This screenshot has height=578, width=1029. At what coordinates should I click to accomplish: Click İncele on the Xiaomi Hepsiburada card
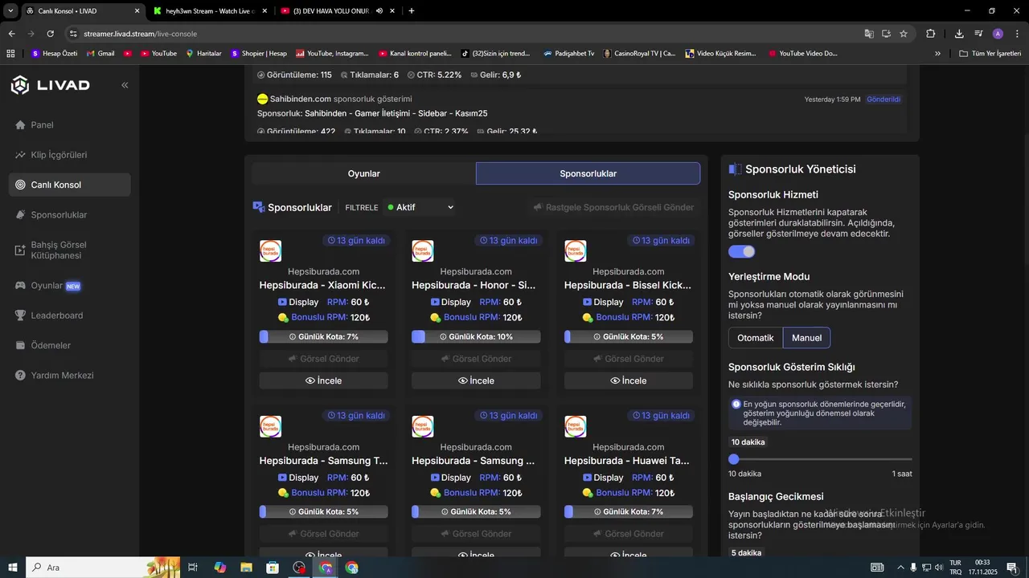323,381
